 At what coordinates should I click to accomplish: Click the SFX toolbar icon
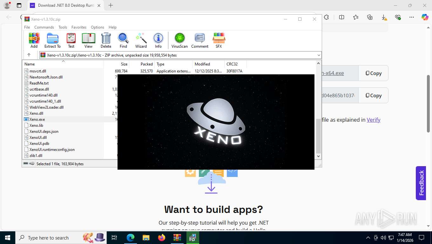(219, 40)
